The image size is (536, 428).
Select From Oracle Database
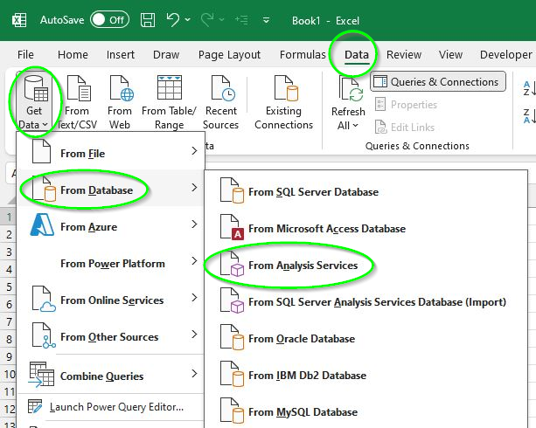pos(366,337)
